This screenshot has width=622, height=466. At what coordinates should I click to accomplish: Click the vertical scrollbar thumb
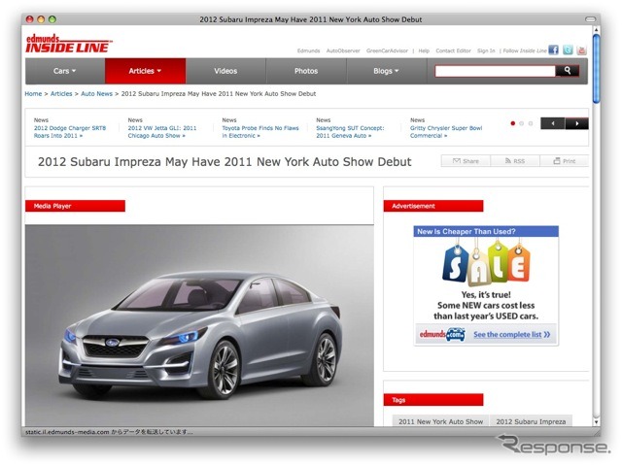[x=596, y=69]
